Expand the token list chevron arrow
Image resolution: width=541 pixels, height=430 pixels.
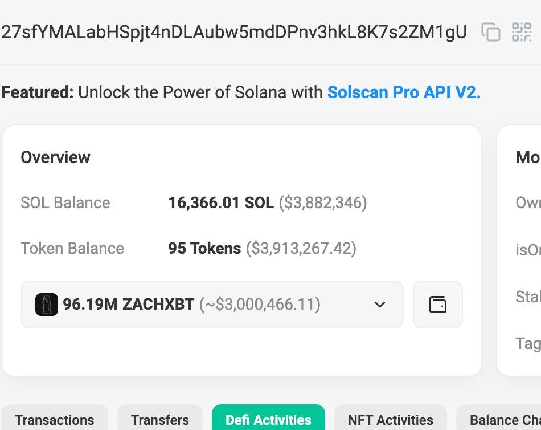tap(380, 305)
